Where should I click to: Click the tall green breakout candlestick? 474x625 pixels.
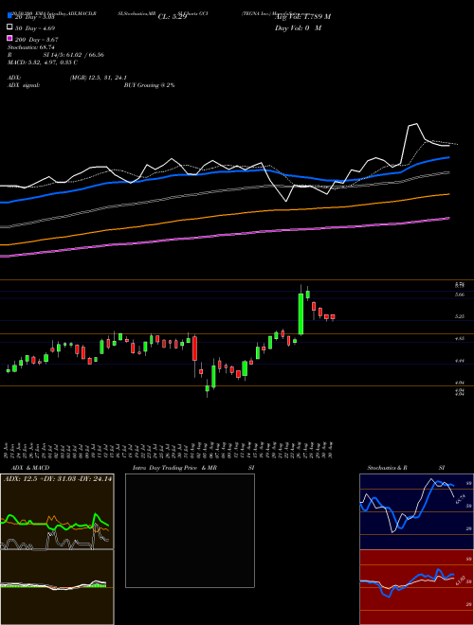pos(301,314)
